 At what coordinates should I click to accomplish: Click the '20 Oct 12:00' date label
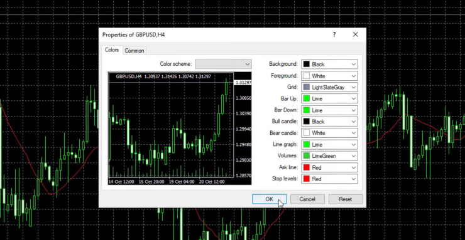(x=212, y=182)
